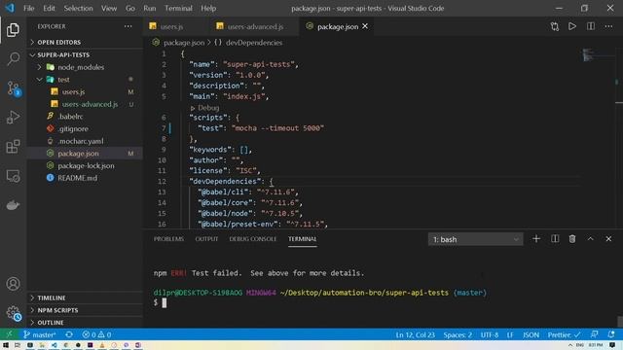Click the Prettier status bar item
The height and width of the screenshot is (350, 623).
[564, 334]
